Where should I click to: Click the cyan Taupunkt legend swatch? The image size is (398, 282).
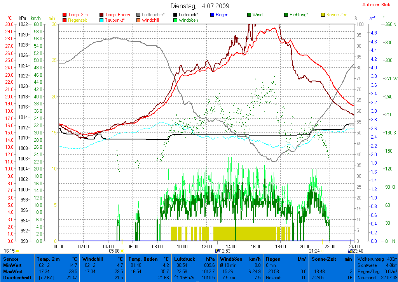pos(102,20)
